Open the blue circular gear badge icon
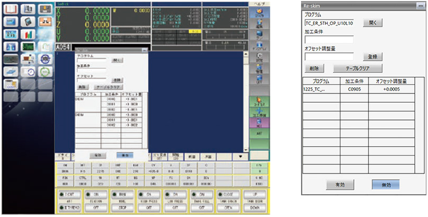This screenshot has height=217, width=428. pos(45,59)
